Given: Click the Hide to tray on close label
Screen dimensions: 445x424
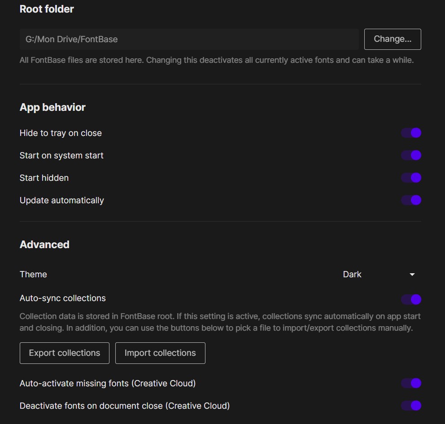Looking at the screenshot, I should point(61,133).
